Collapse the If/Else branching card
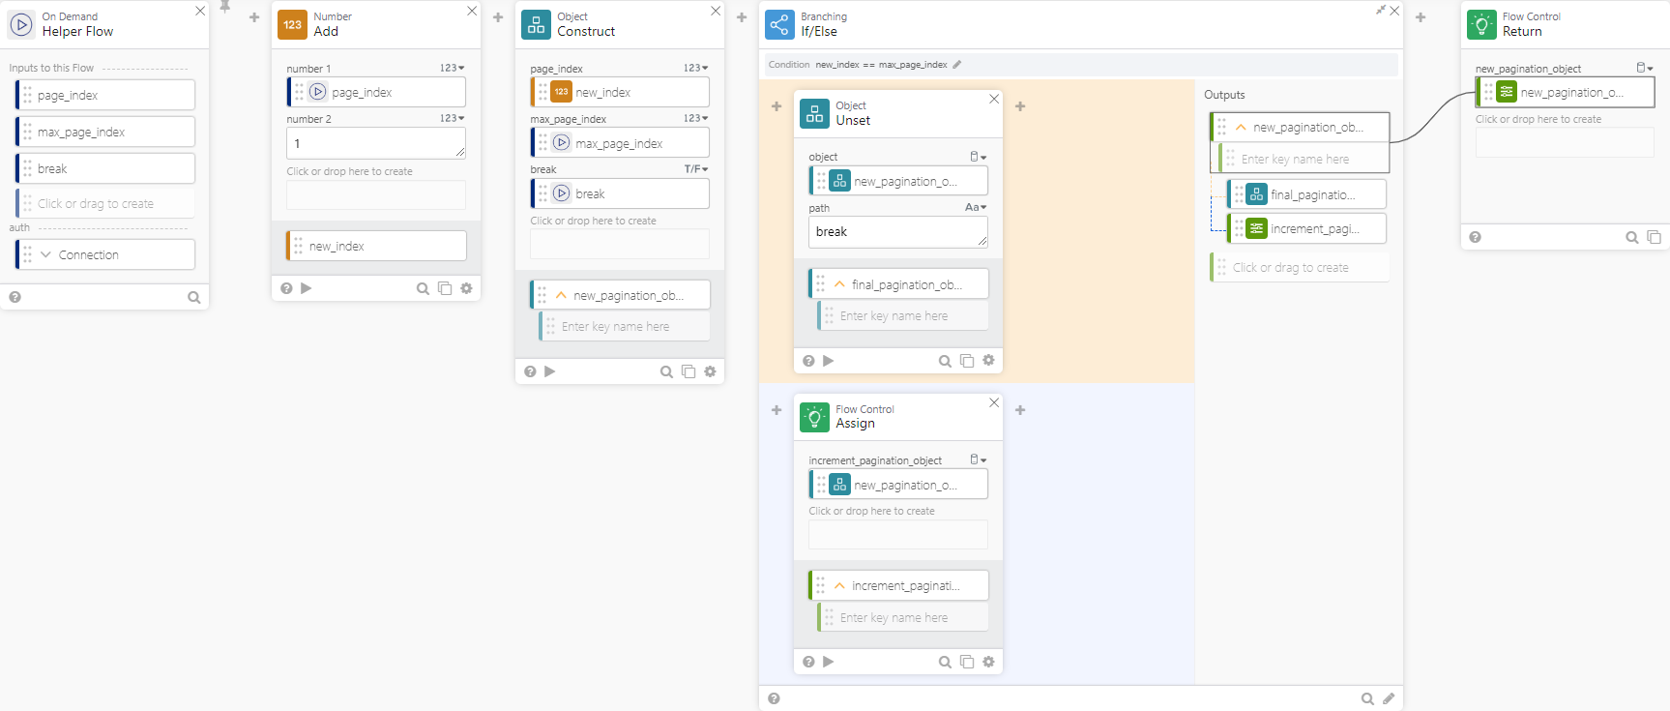 1380,11
